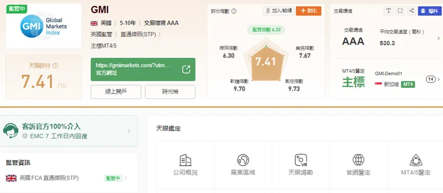This screenshot has height=193, width=443.
Task: Click the 軟體指數 9.70 value
Action: coord(239,89)
